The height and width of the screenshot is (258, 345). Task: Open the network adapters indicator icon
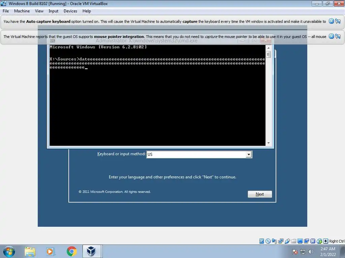coord(281,241)
